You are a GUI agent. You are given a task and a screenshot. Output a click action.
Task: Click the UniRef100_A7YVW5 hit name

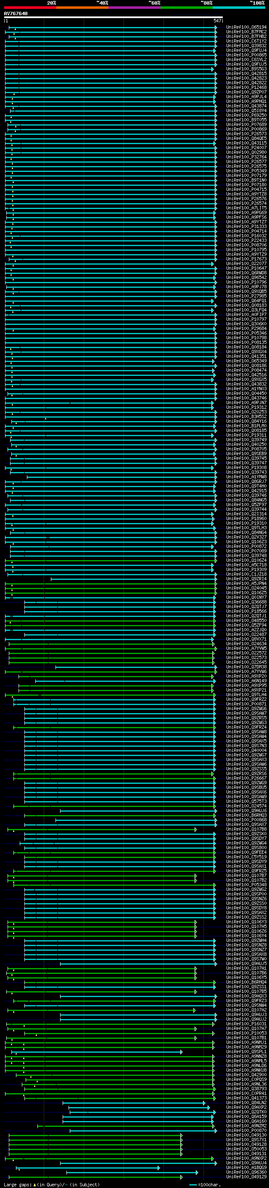pos(246,649)
